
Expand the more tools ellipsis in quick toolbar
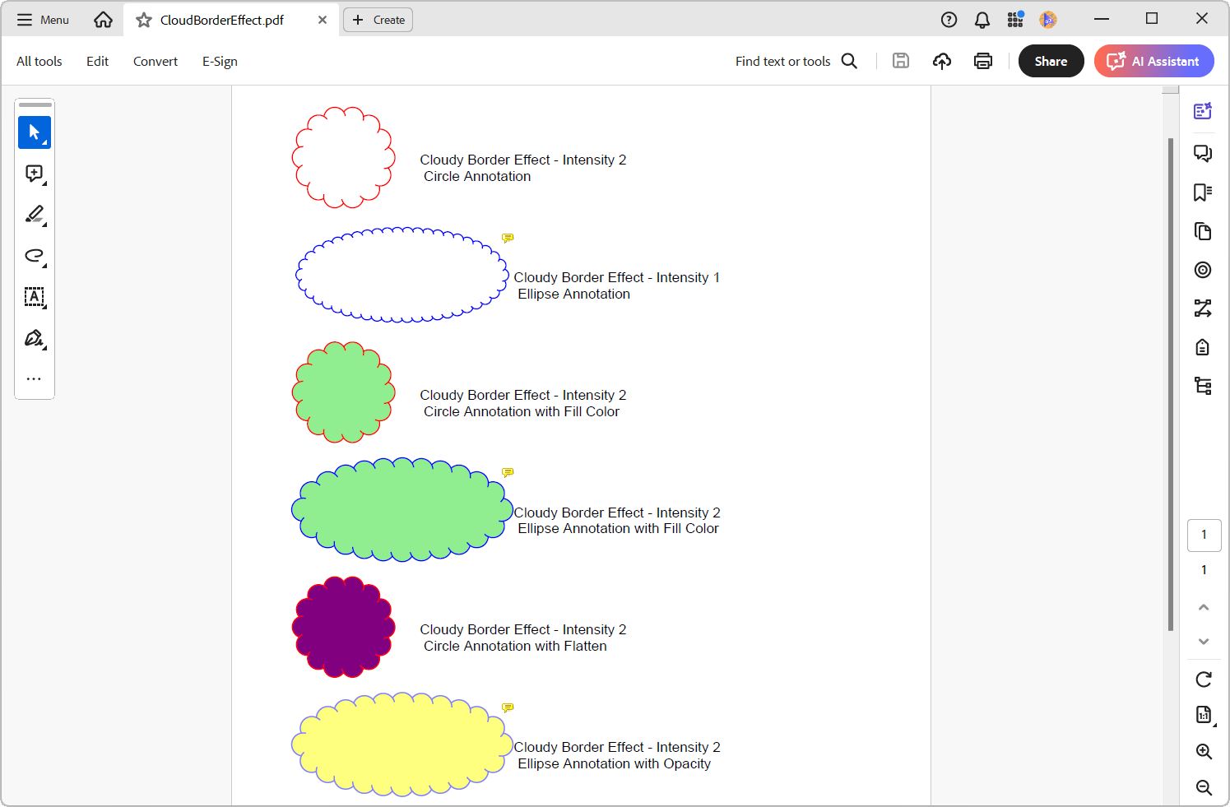(x=34, y=379)
